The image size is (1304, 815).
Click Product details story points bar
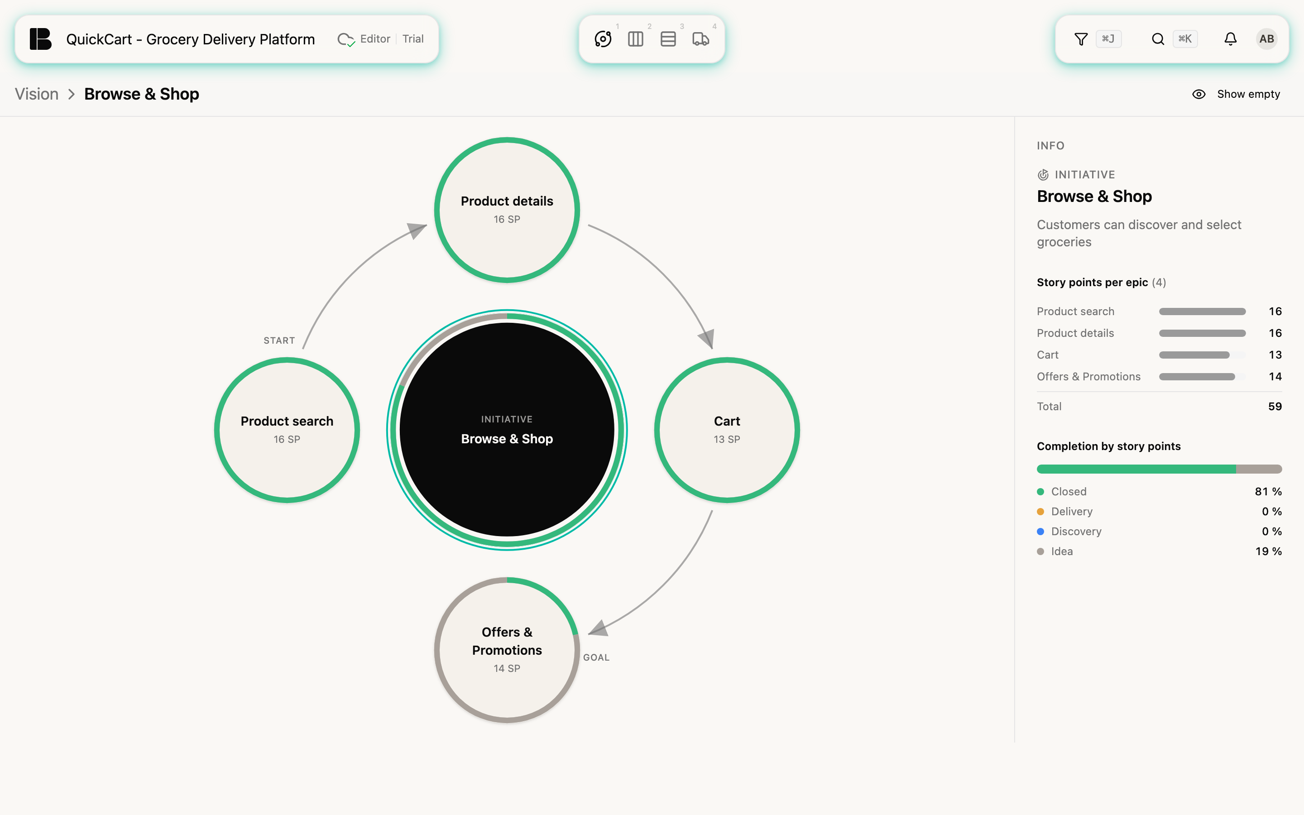click(x=1202, y=333)
